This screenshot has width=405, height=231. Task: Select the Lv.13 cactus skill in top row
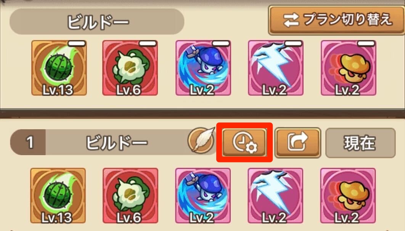(x=59, y=68)
